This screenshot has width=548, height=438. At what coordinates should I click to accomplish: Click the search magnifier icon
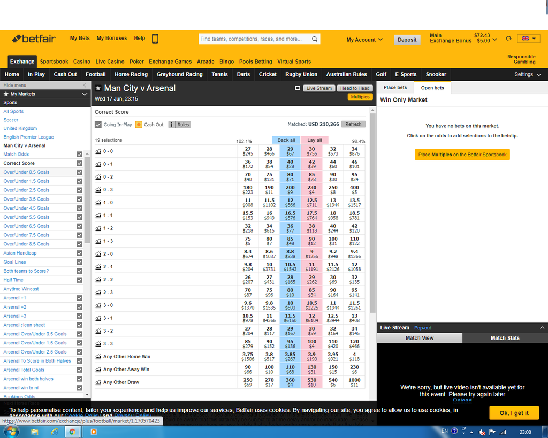pyautogui.click(x=315, y=39)
